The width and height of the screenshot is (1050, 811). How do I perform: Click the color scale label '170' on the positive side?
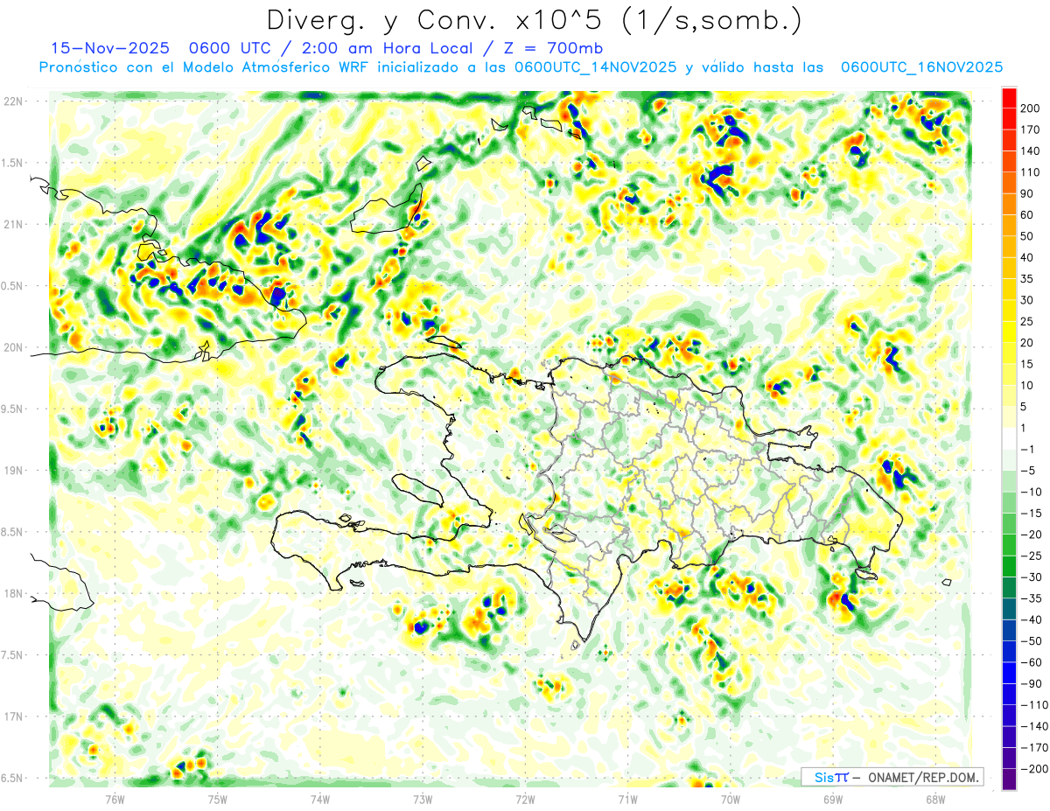[1031, 129]
